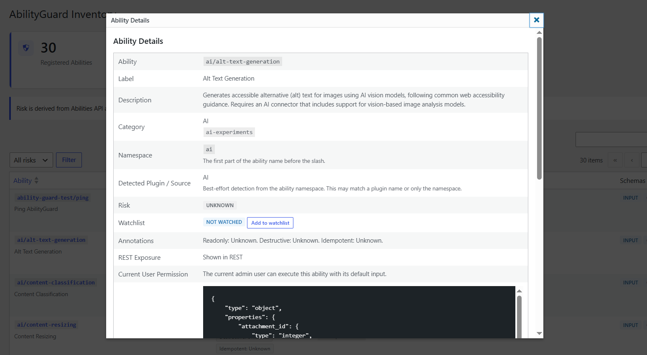Click the Ability Details section heading

point(138,41)
